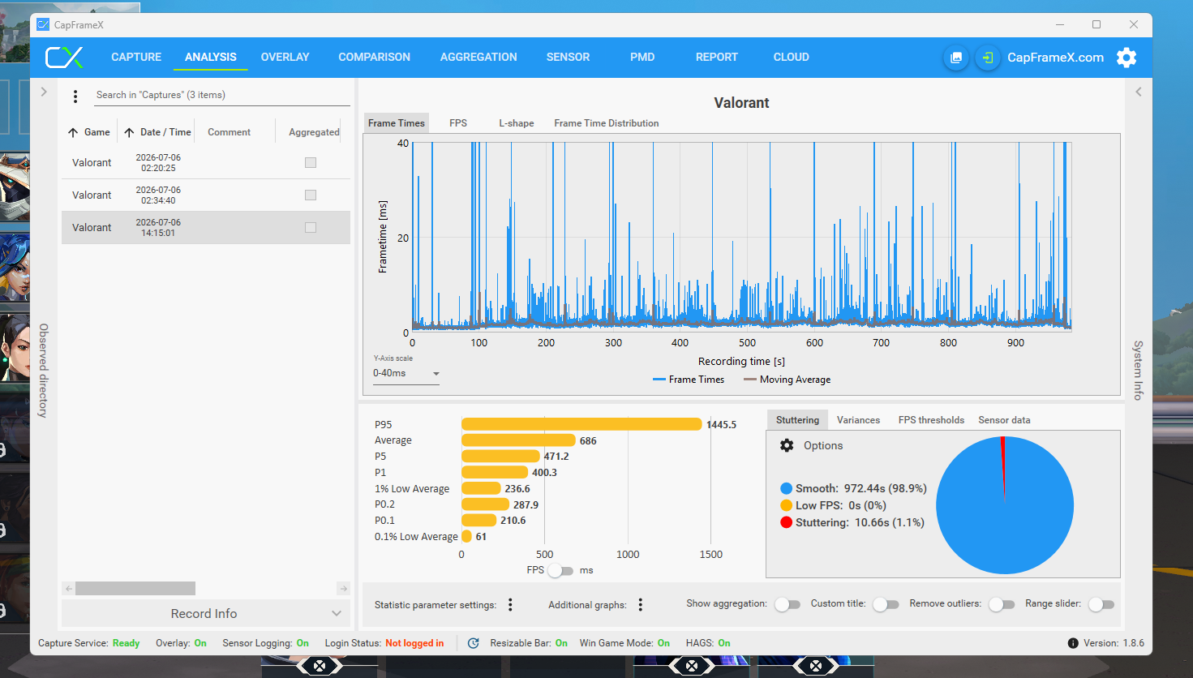The width and height of the screenshot is (1193, 678).
Task: Click the login icon beside CapFrameX.com
Action: tap(987, 58)
